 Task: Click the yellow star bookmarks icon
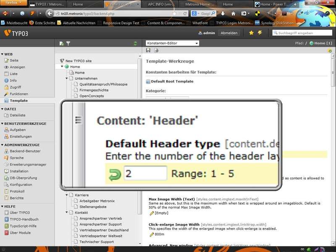click(251, 33)
